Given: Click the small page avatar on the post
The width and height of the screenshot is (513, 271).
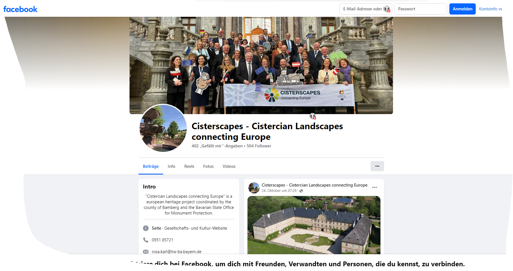Looking at the screenshot, I should tap(254, 188).
